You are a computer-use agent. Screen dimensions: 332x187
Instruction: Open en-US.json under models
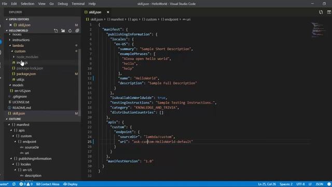pyautogui.click(x=22, y=91)
